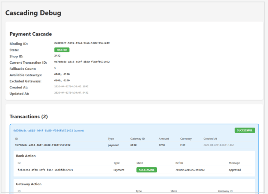Open the current transaction ID link in Transactions

coord(43,131)
